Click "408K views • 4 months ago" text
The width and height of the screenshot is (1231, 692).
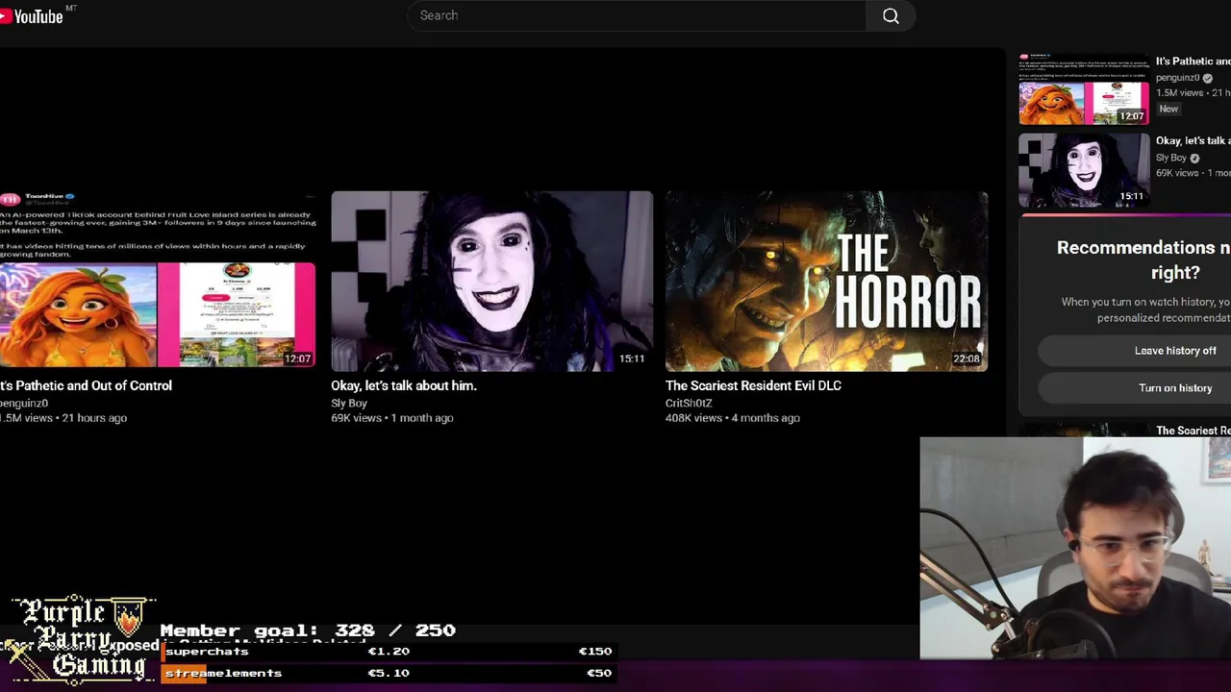tap(733, 418)
